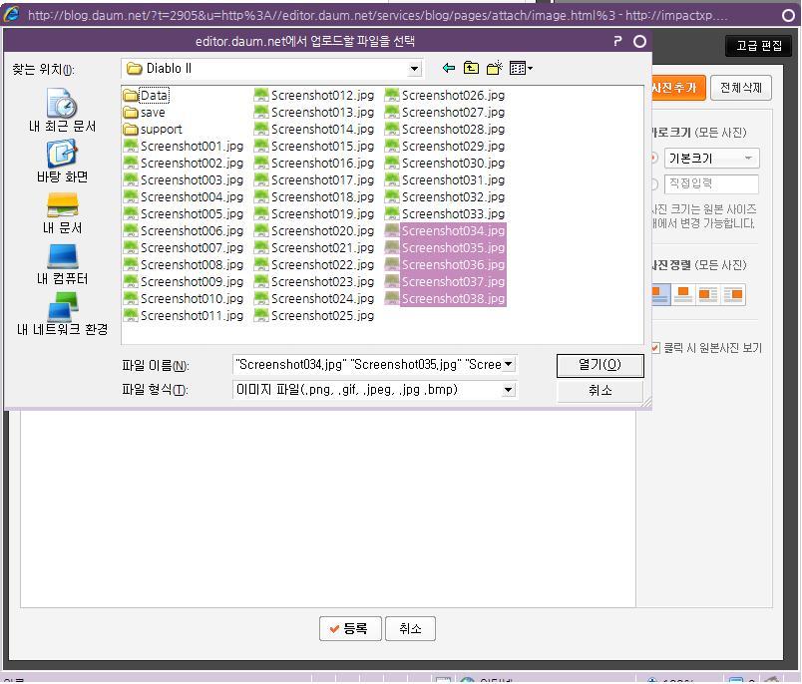The height and width of the screenshot is (684, 802).
Task: Open 바탕 화면 location
Action: point(63,162)
